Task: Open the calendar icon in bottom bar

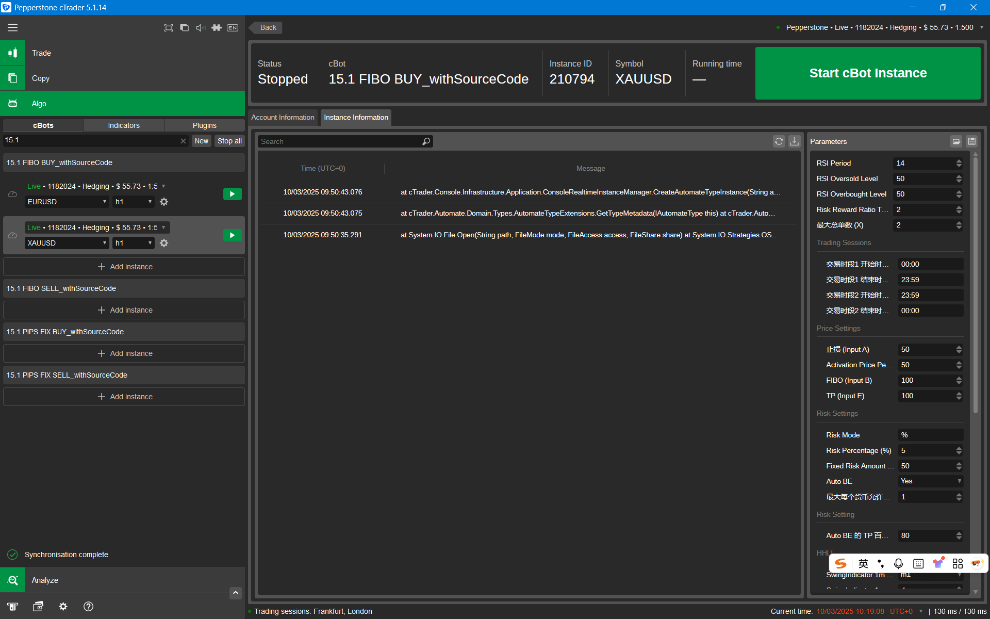Action: click(38, 607)
